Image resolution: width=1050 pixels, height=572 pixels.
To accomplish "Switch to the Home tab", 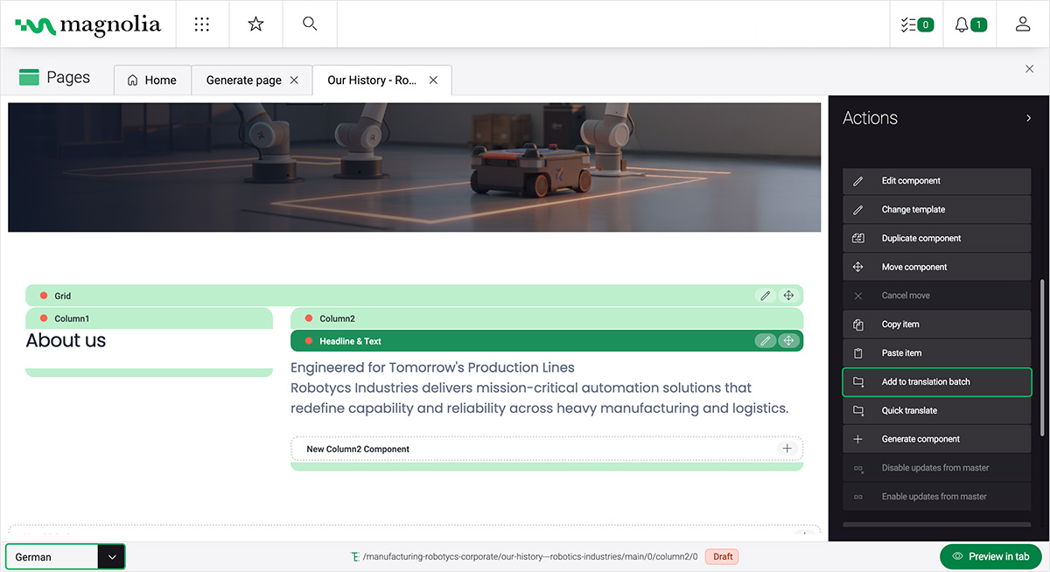I will tap(152, 80).
